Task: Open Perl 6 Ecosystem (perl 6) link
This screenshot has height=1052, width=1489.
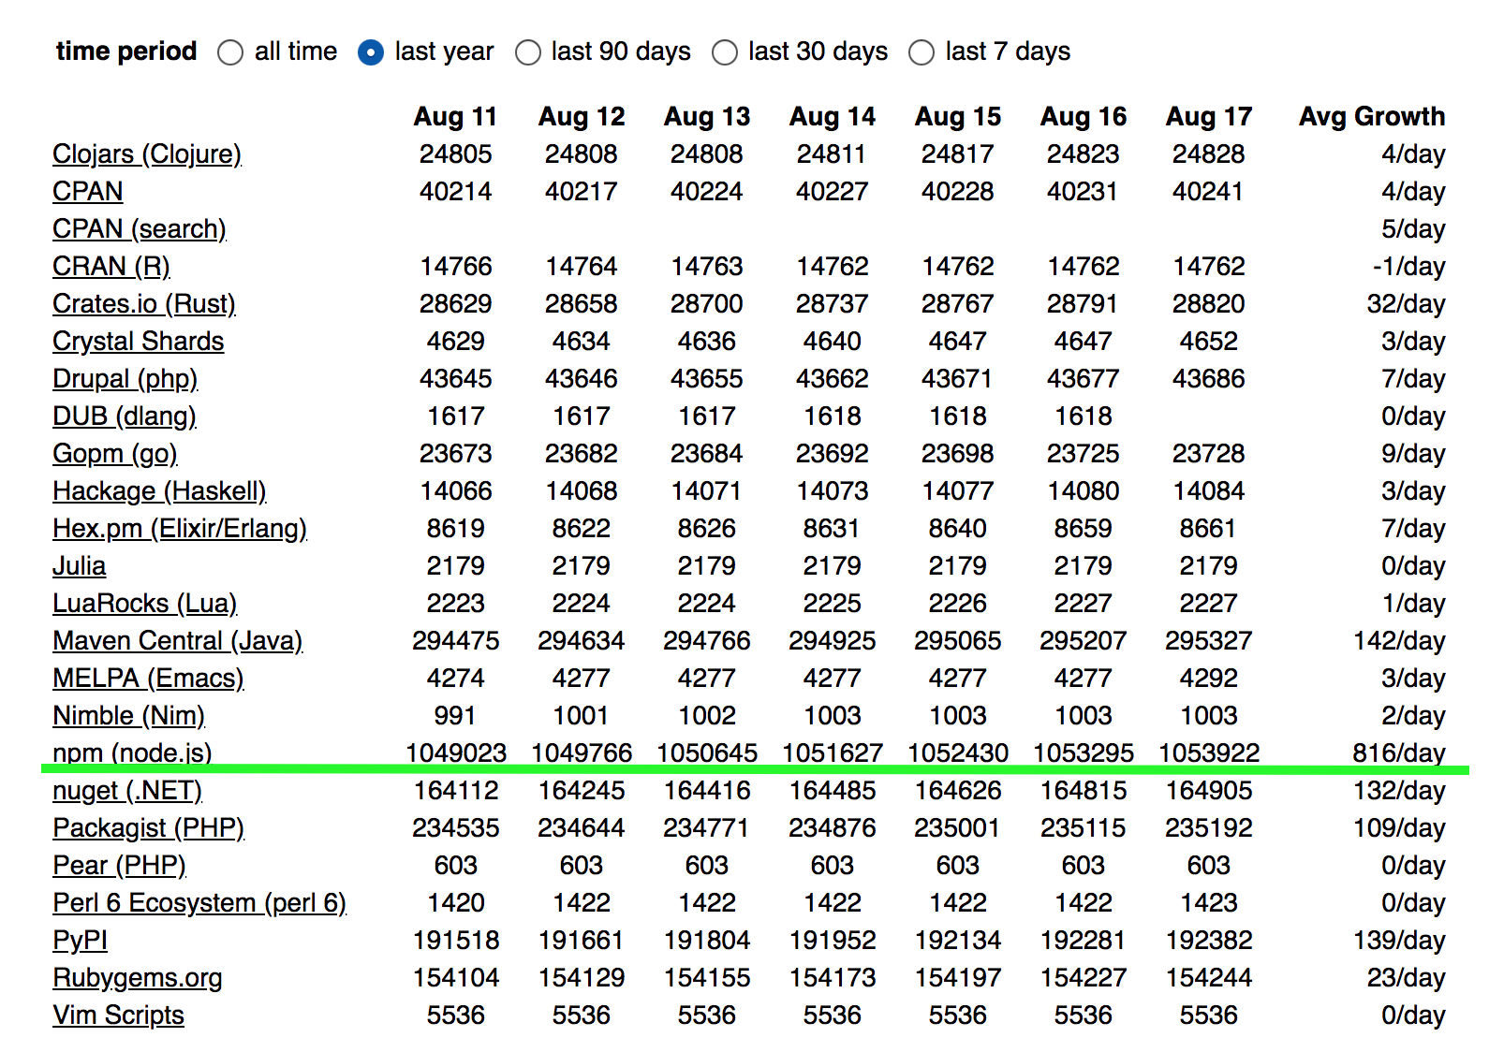Action: 199,903
